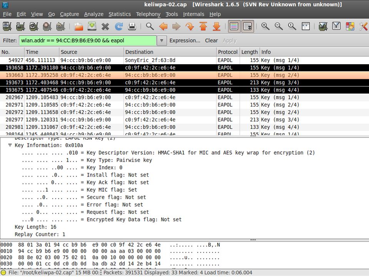Print packets with printer icon
Viewport: 369px width, 277px height.
[x=132, y=26]
